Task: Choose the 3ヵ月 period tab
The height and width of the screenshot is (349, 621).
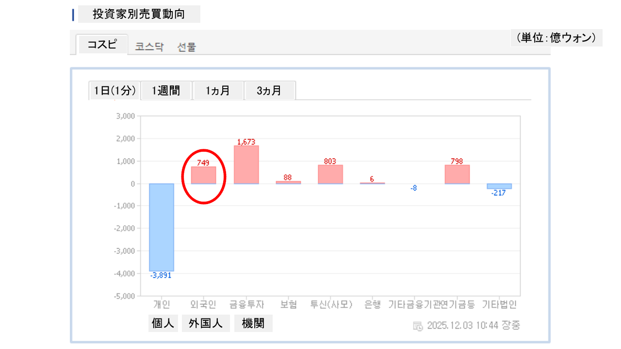Action: [269, 91]
